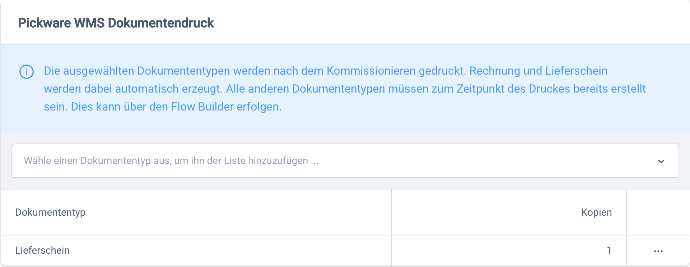Select the Lieferschein row entry
The width and height of the screenshot is (690, 267).
pos(42,250)
